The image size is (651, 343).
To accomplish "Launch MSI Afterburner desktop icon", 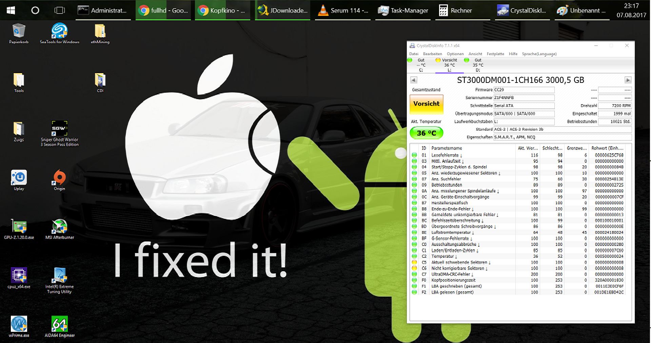I will 60,229.
